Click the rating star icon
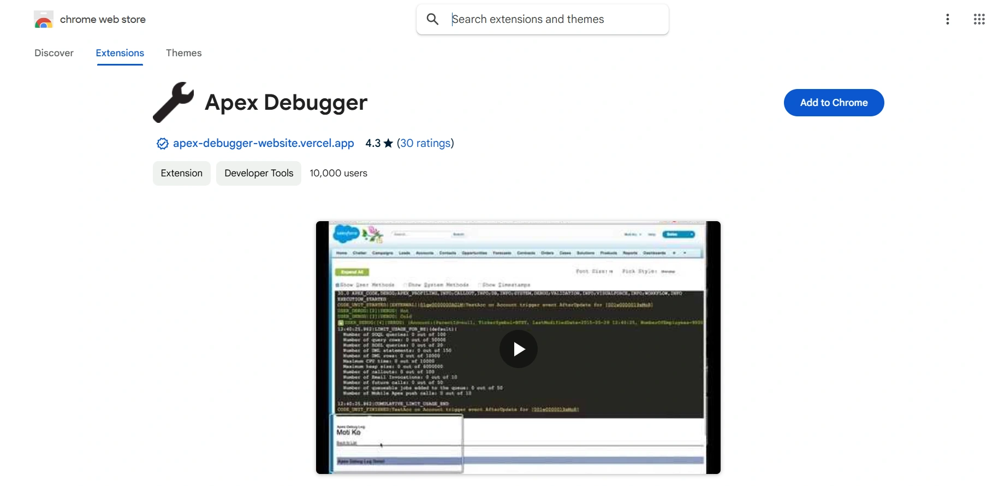 click(x=388, y=143)
